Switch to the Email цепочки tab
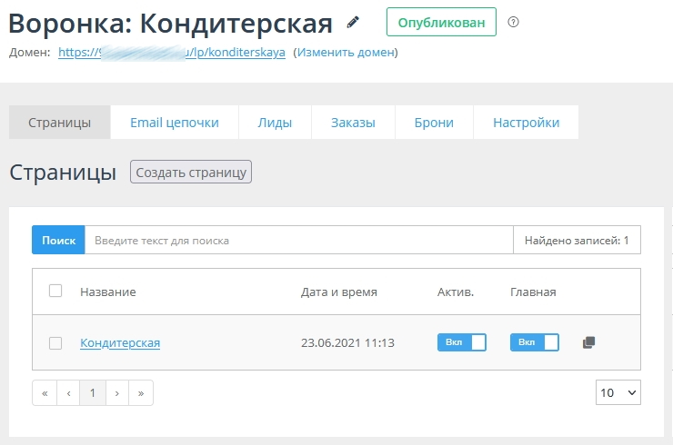This screenshot has width=673, height=445. pyautogui.click(x=175, y=123)
